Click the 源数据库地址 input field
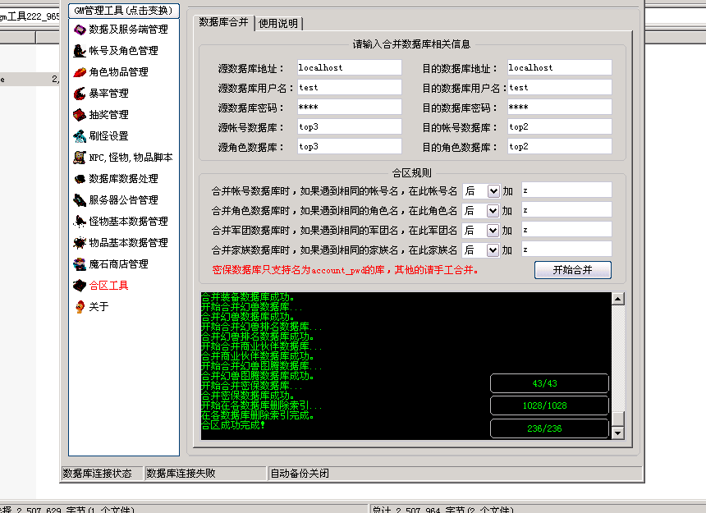Image resolution: width=706 pixels, height=513 pixels. point(348,68)
